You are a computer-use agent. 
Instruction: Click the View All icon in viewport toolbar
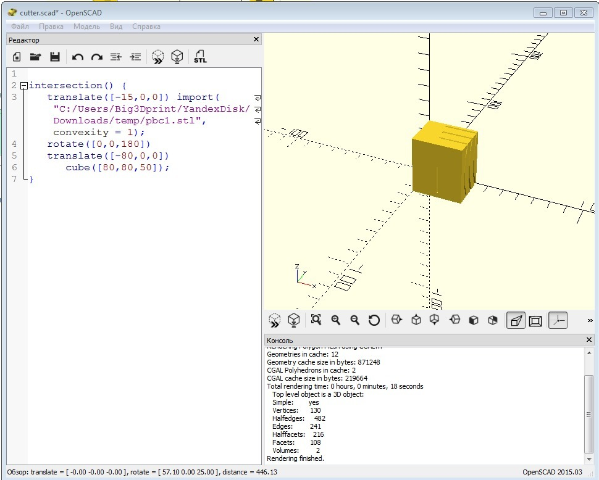click(x=316, y=320)
